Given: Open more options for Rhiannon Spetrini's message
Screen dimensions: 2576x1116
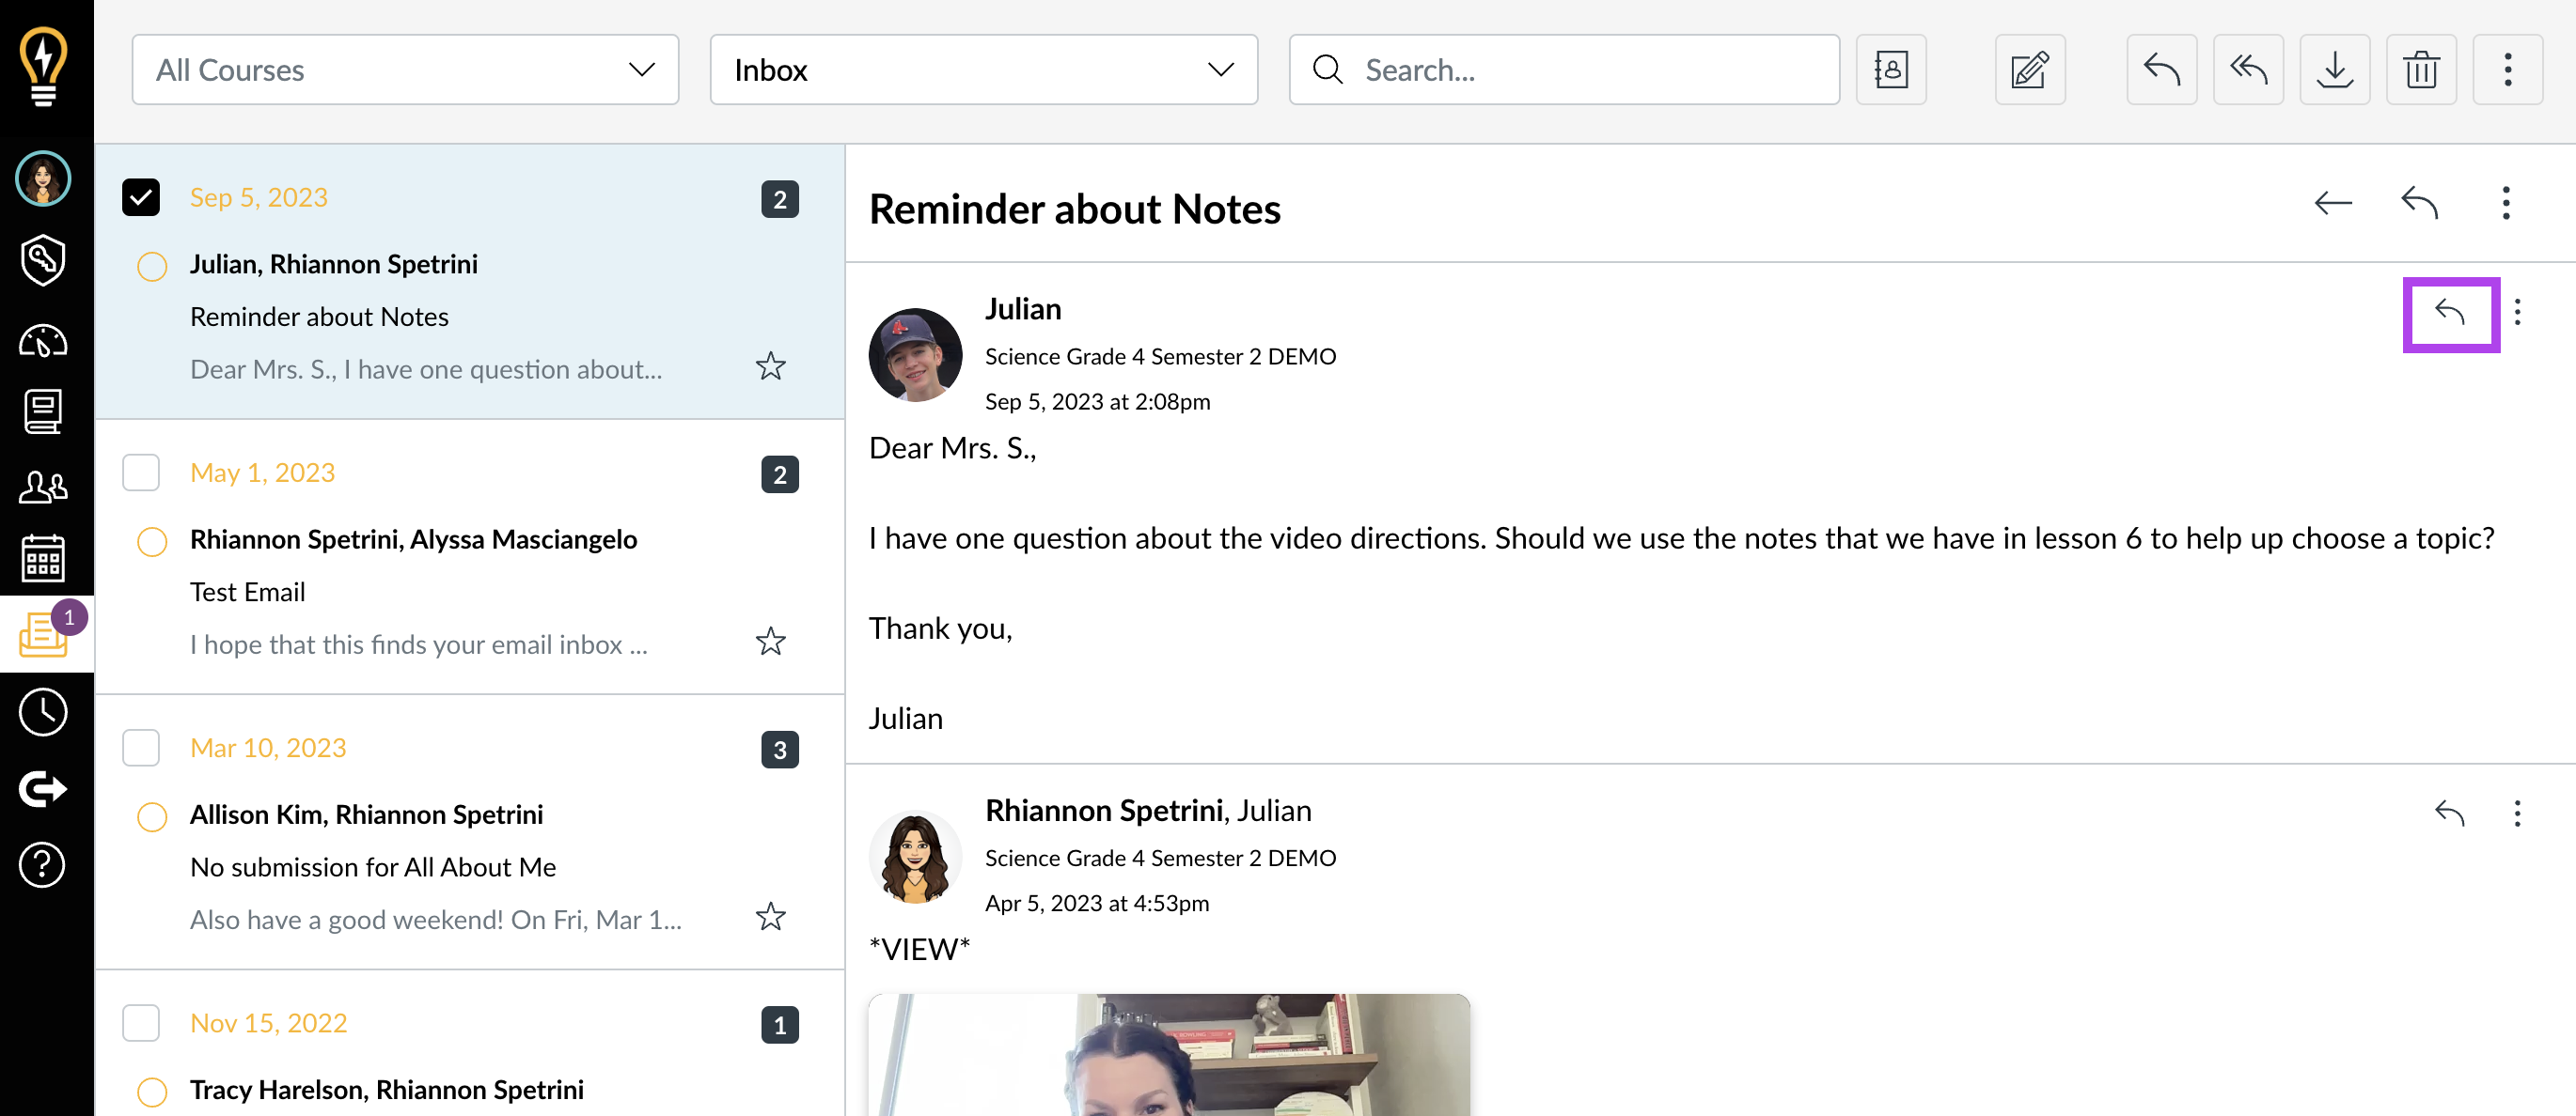Looking at the screenshot, I should (x=2517, y=814).
